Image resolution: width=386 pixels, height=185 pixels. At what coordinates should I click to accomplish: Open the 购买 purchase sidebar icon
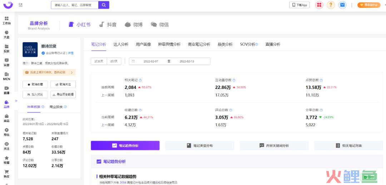7,174
